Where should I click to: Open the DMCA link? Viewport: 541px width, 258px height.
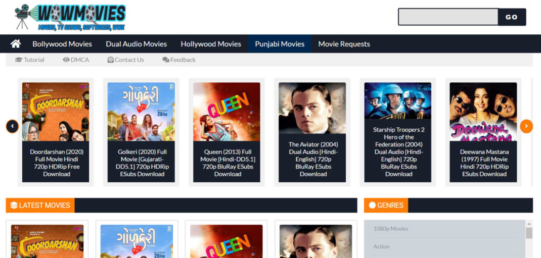(x=80, y=60)
